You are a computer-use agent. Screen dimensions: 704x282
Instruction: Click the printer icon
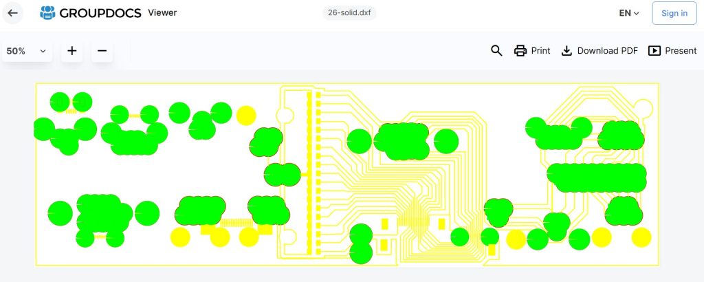click(520, 51)
